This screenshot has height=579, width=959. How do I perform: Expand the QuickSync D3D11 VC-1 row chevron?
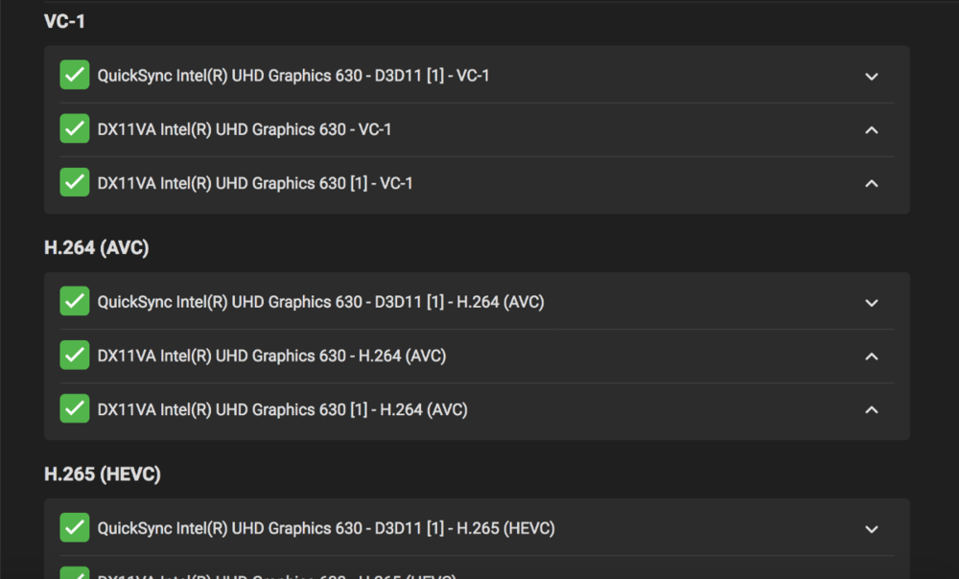pos(871,76)
